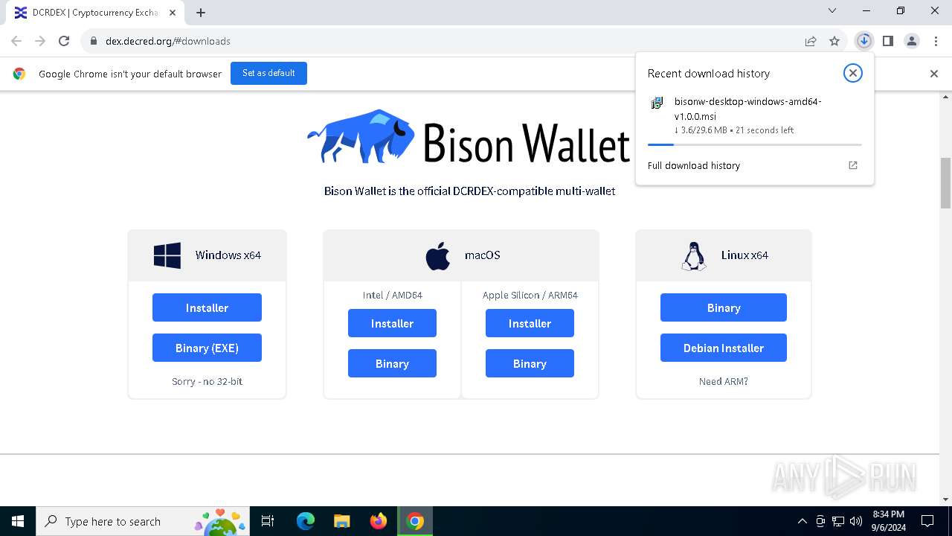
Task: Click the Google Chrome logo in infobar
Action: pos(19,74)
